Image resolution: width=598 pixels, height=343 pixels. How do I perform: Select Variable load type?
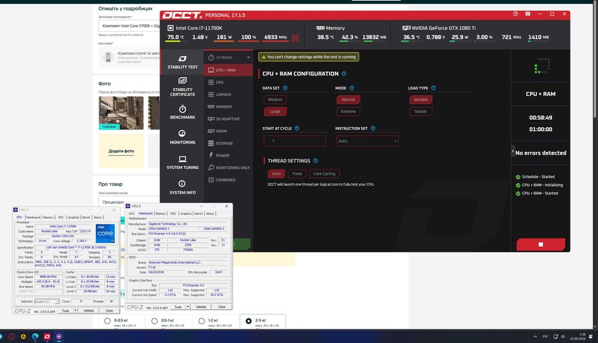[x=420, y=100]
